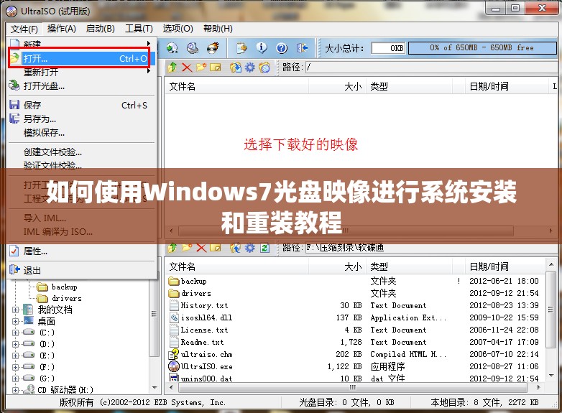562x413 pixels.
Task: Choose 打开光盘... menu entry
Action: tap(82, 86)
